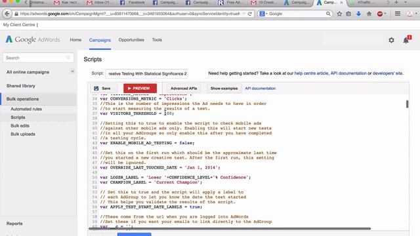Open a new browser tab with the plus icon
The width and height of the screenshot is (420, 236).
[x=396, y=2]
